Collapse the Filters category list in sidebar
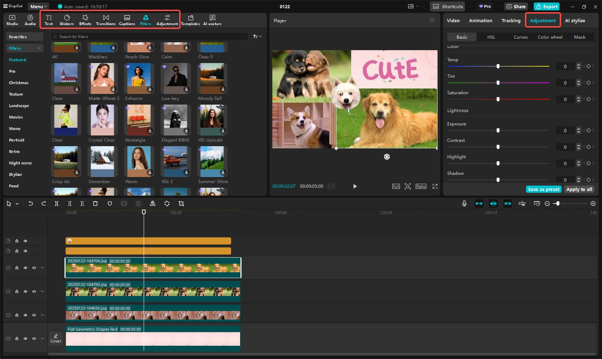602x359 pixels. coord(39,48)
